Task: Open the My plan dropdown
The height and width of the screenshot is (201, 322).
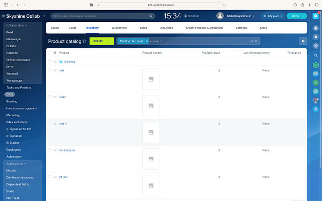Action: coord(273,16)
